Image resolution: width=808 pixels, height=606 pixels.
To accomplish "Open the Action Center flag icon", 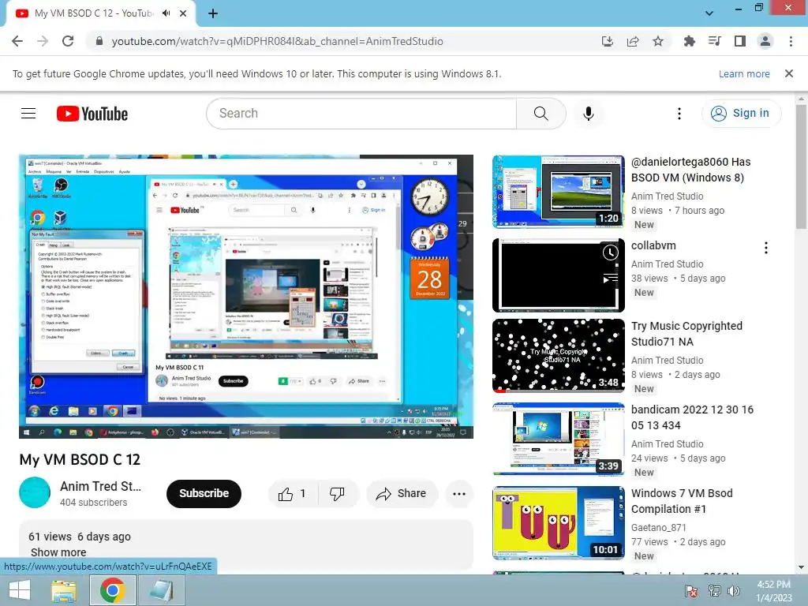I will coord(691,591).
